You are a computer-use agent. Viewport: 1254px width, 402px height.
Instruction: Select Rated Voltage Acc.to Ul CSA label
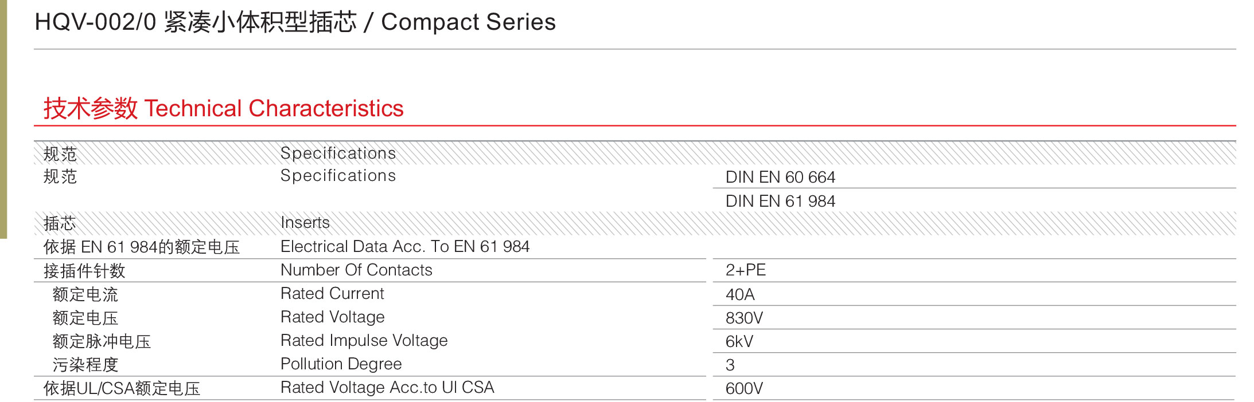[387, 388]
